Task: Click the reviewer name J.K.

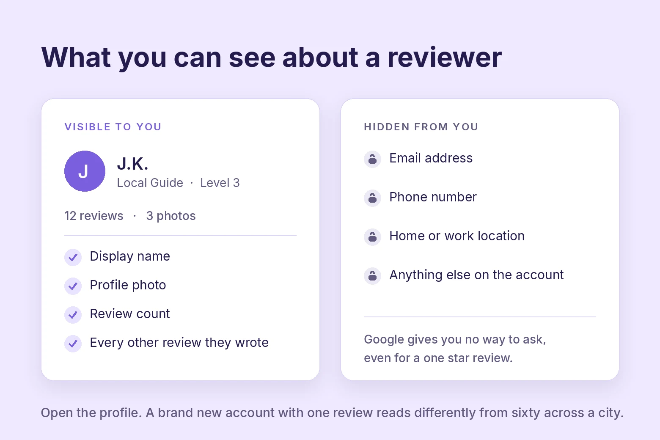Action: [133, 164]
